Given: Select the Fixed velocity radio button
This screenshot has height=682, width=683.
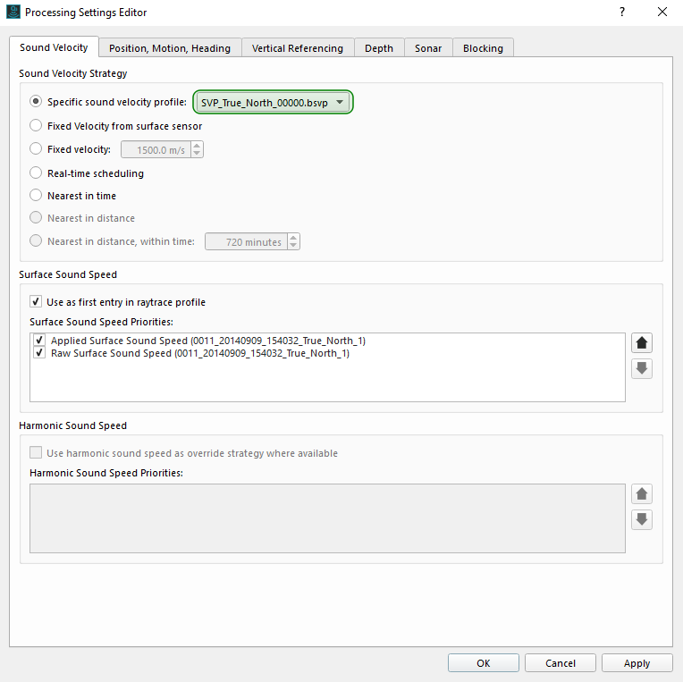Looking at the screenshot, I should click(37, 149).
